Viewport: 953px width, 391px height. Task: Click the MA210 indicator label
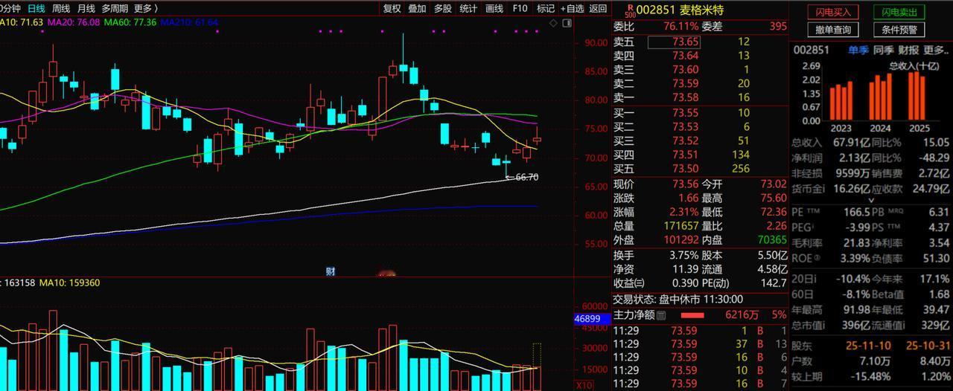pyautogui.click(x=189, y=23)
